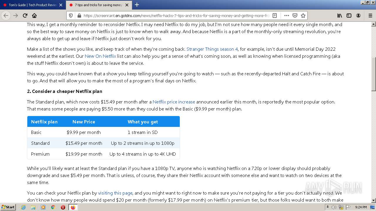
Task: Close the Tom's Guide tab
Action: pos(61,5)
